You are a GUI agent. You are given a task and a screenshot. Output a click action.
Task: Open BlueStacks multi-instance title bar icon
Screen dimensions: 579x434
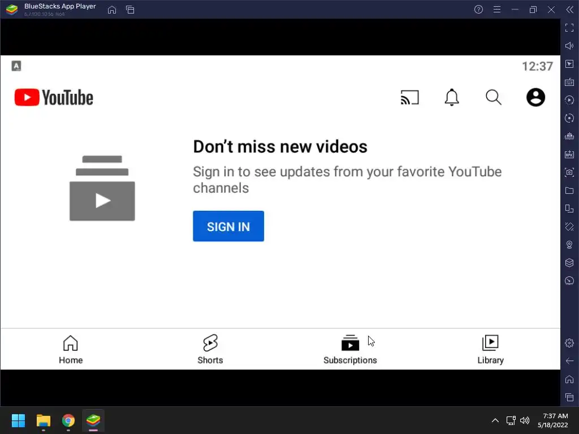(x=130, y=10)
